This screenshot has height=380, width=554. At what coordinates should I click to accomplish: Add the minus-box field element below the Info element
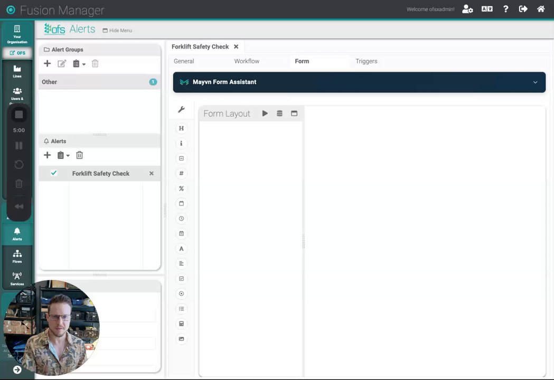[181, 158]
